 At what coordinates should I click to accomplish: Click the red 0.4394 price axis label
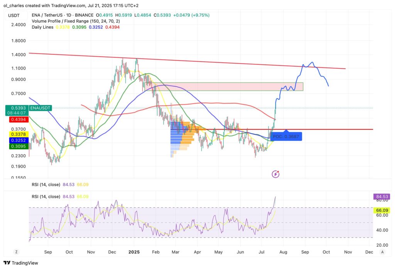(x=15, y=121)
